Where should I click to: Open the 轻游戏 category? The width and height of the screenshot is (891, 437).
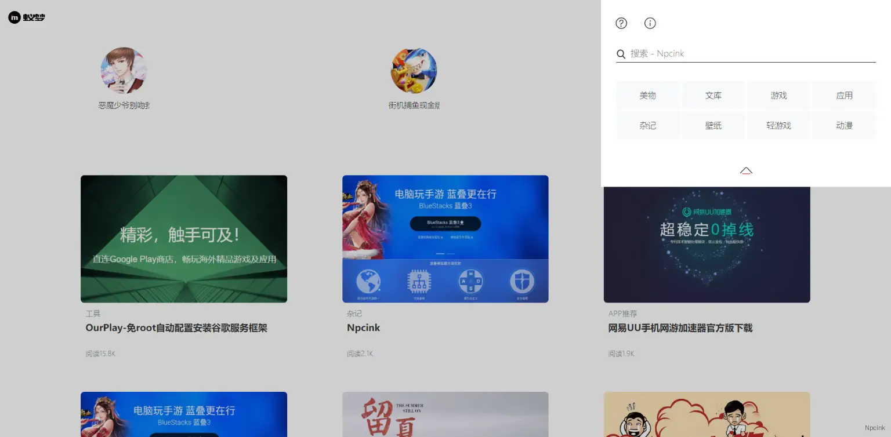(x=778, y=125)
